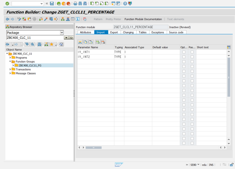Screen dimensions: 235x169
Task: Expand the ZBC400_CLC11_FG node
Action: click(x=13, y=65)
